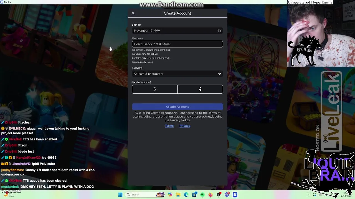The width and height of the screenshot is (355, 199).
Task: Toggle password visibility eye icon
Action: tap(220, 74)
